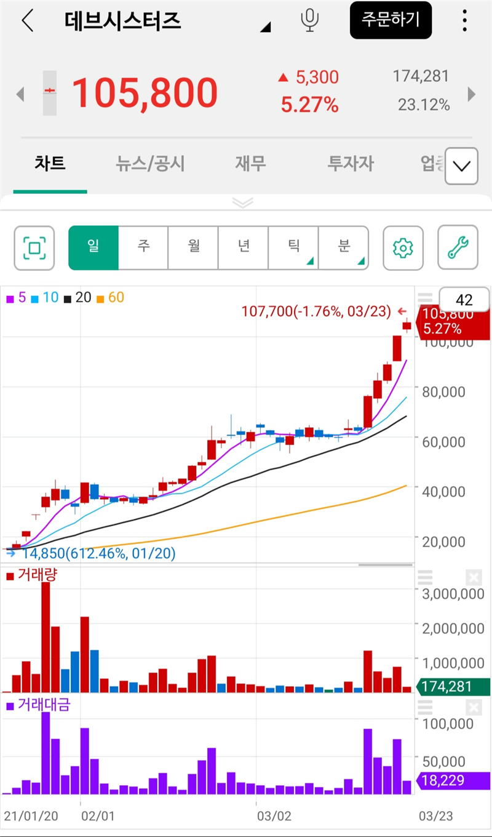Open 거래대금 panel menu icon

pos(425,707)
